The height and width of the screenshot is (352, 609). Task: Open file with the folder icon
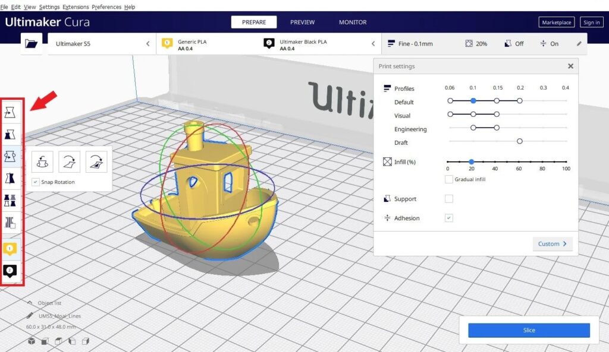click(x=31, y=43)
